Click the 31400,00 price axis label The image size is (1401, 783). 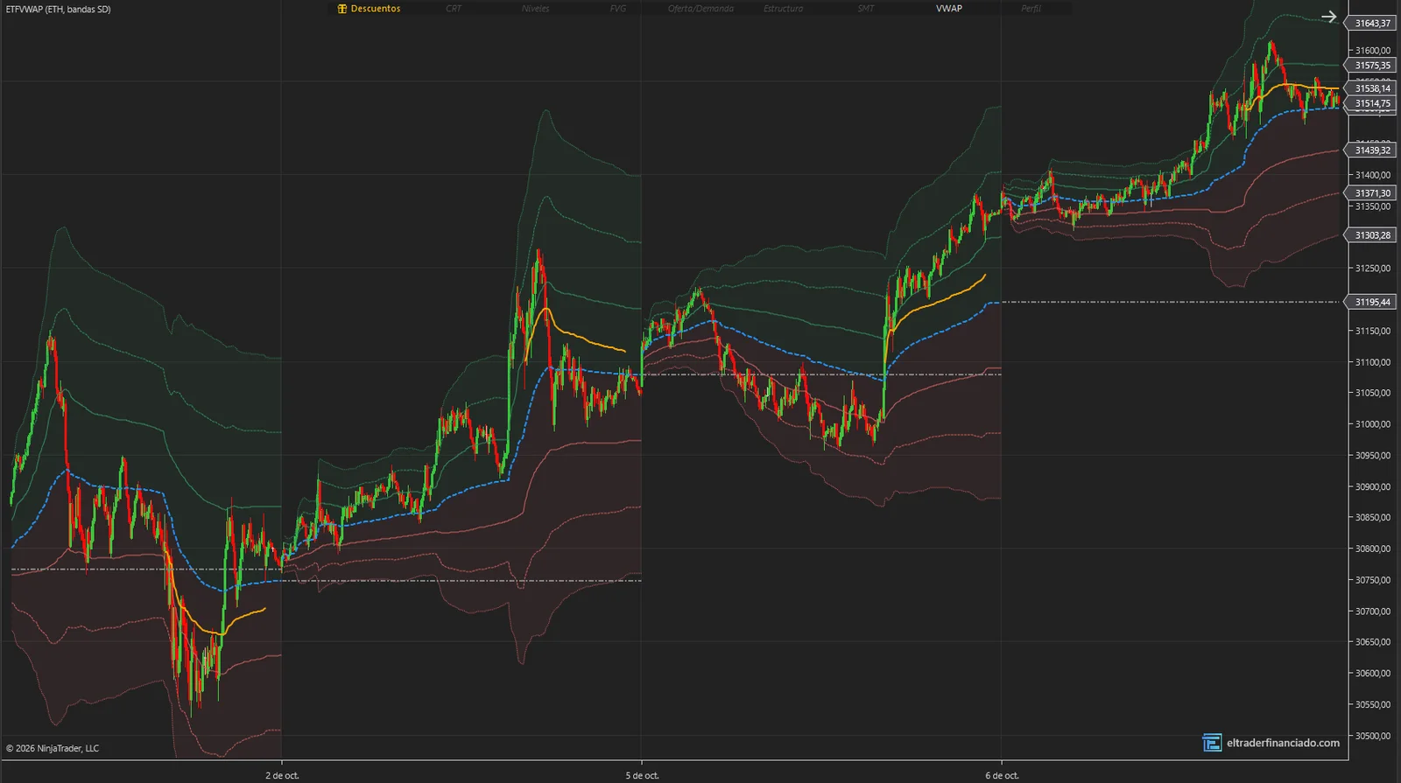1372,175
